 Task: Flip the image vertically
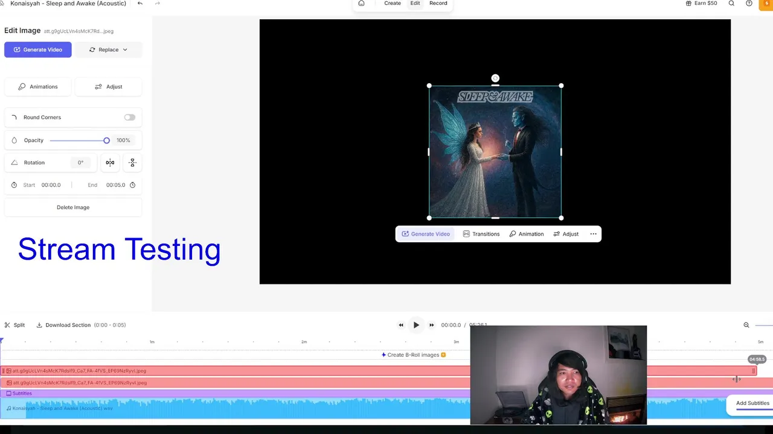tap(133, 163)
